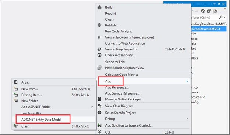Expand the Debug submenu arrow
Screen dimensions: 230x135
point(187,118)
